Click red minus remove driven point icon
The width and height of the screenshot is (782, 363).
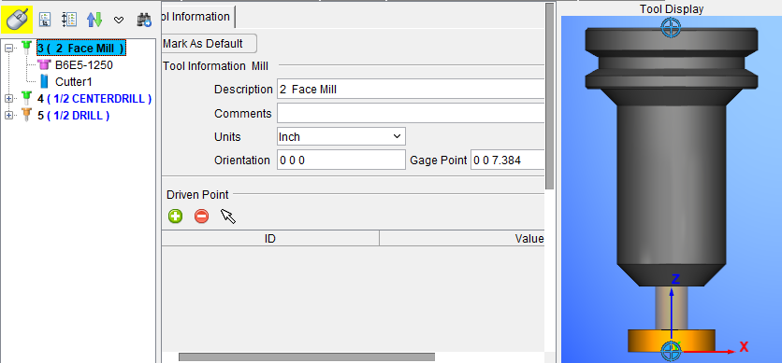point(201,216)
